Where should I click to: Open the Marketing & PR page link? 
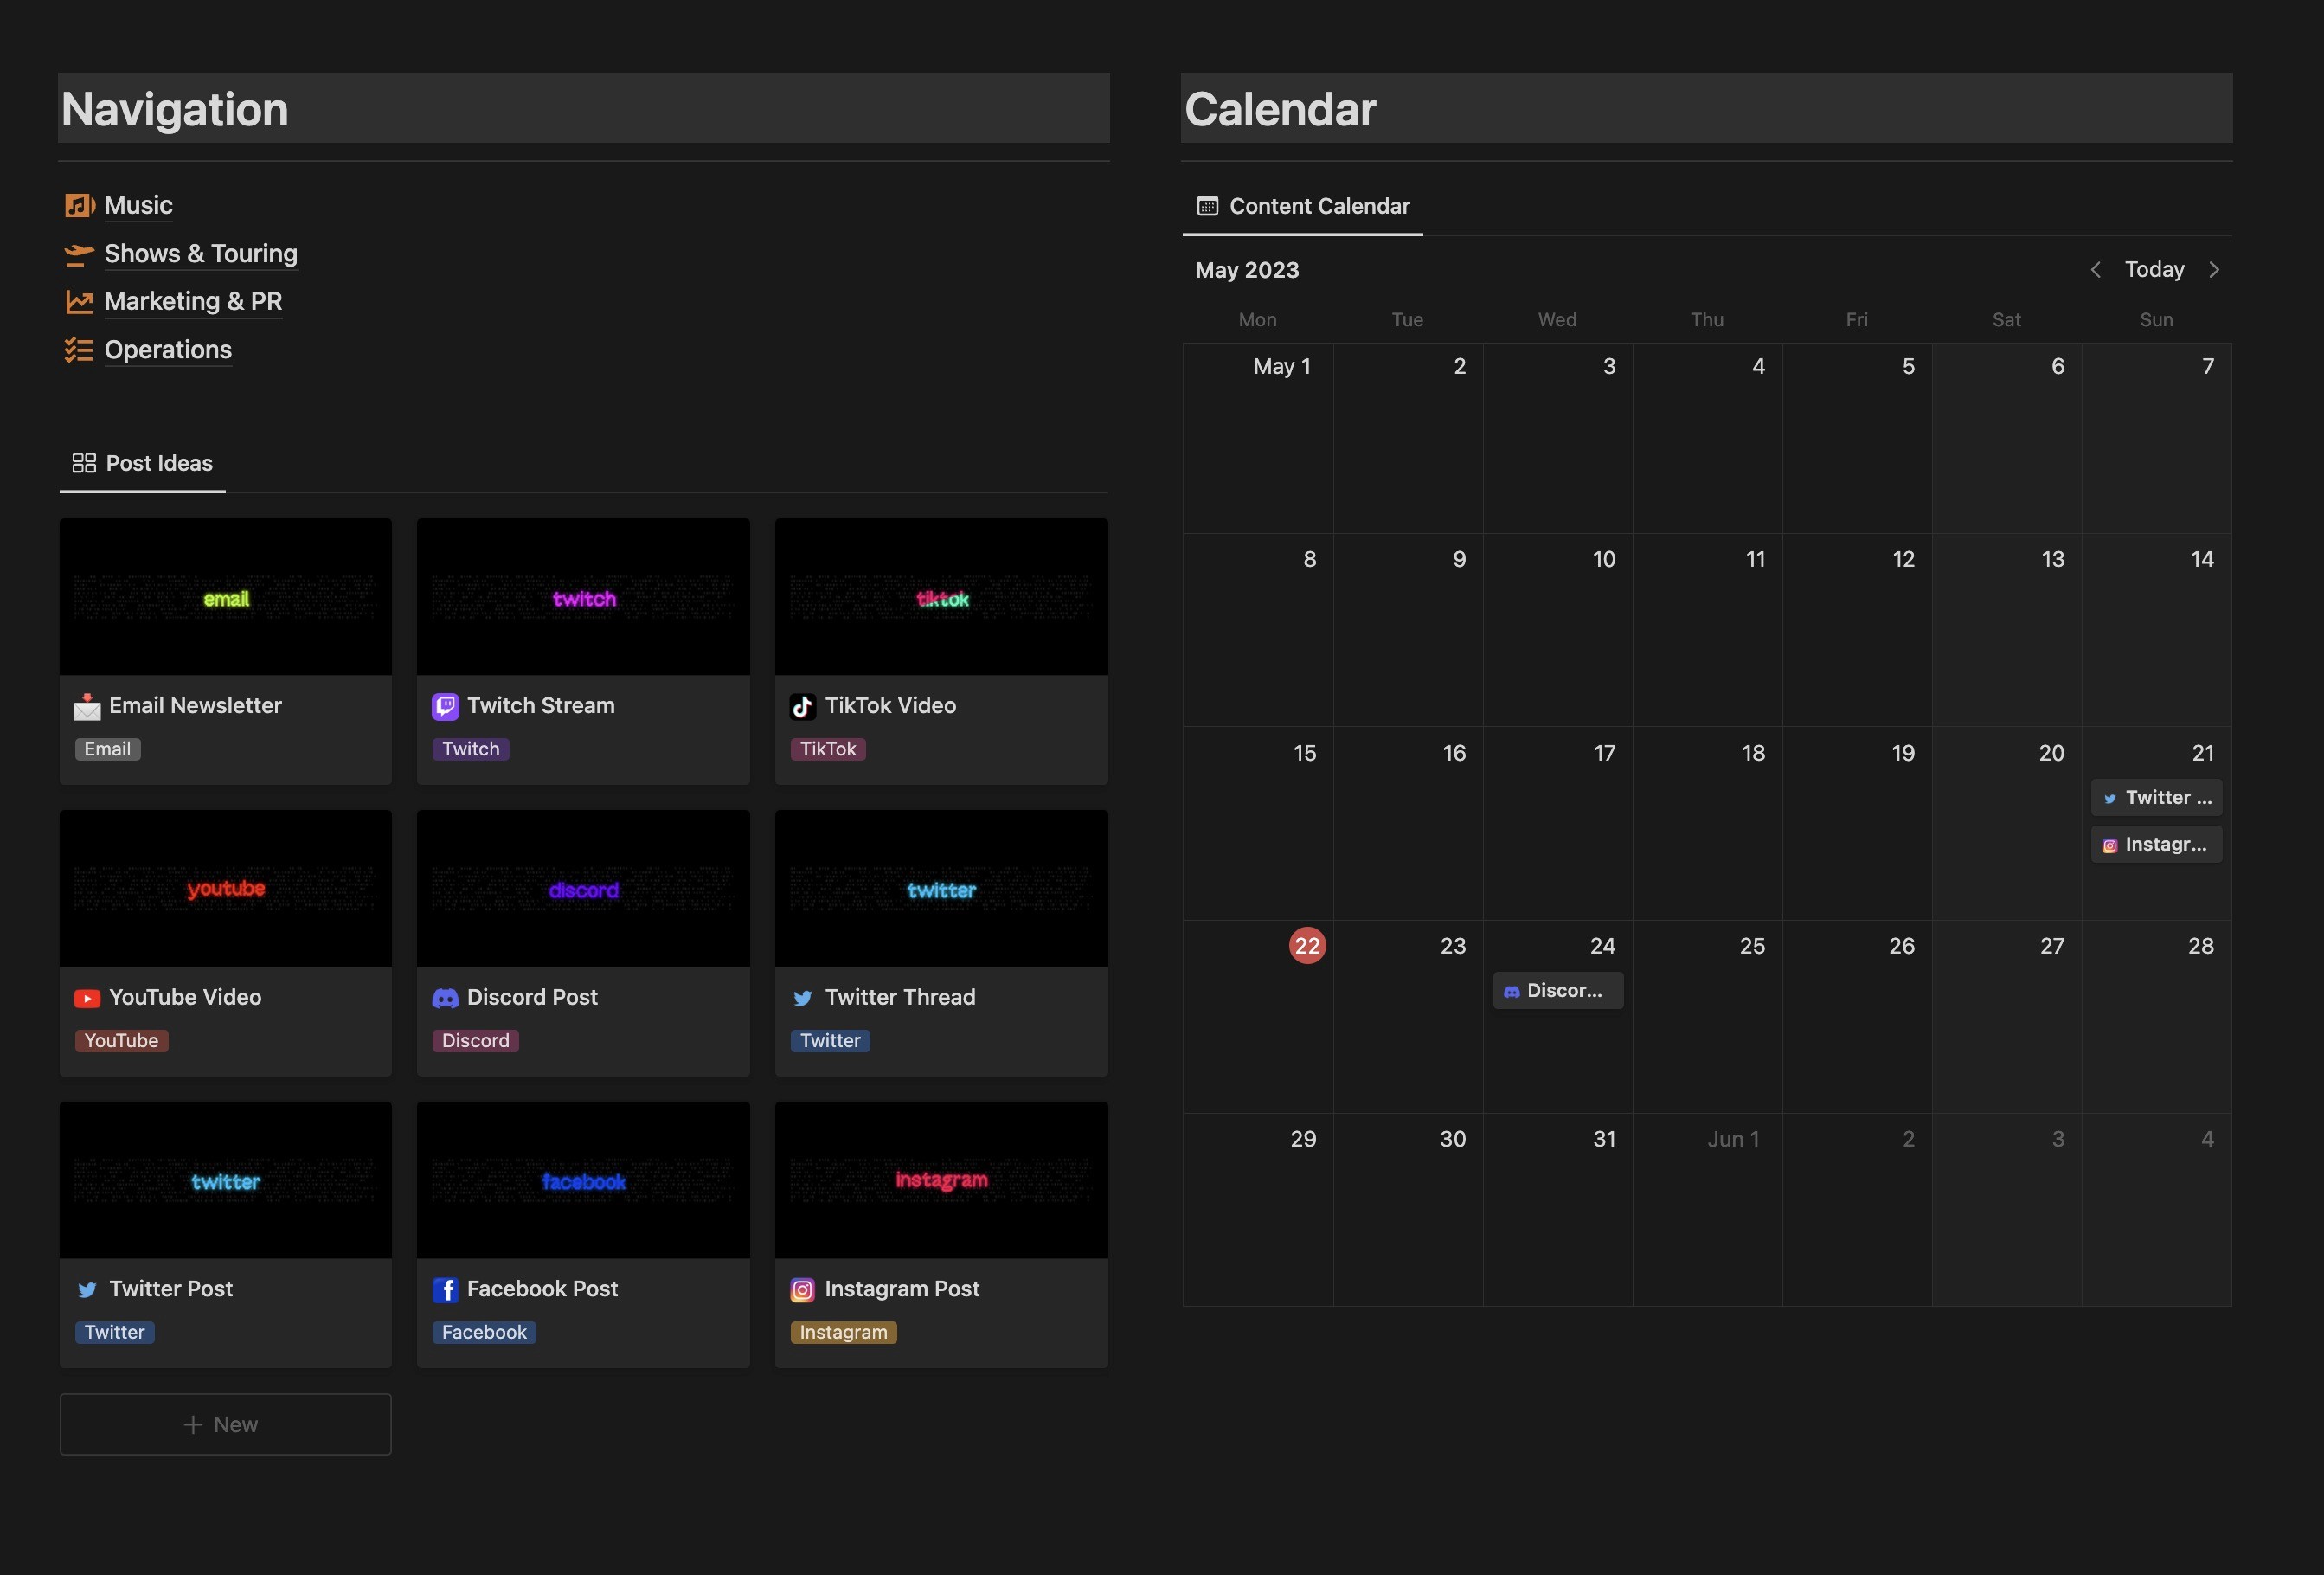click(193, 302)
